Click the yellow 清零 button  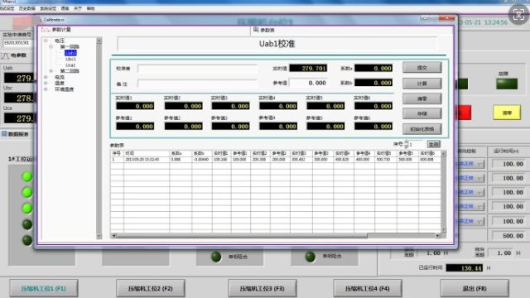(x=507, y=113)
